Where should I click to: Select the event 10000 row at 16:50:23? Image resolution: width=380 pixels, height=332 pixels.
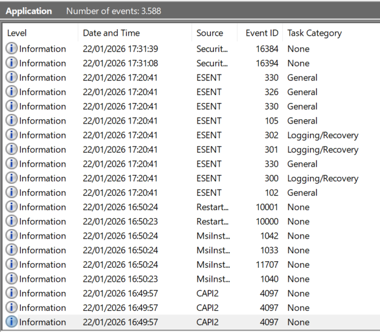point(182,222)
